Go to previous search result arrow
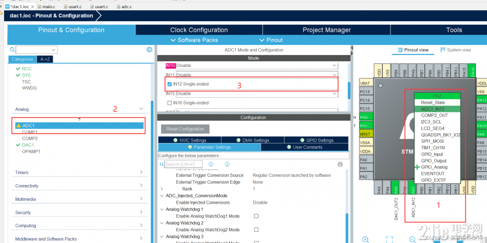487x243 pixels. [x=211, y=164]
